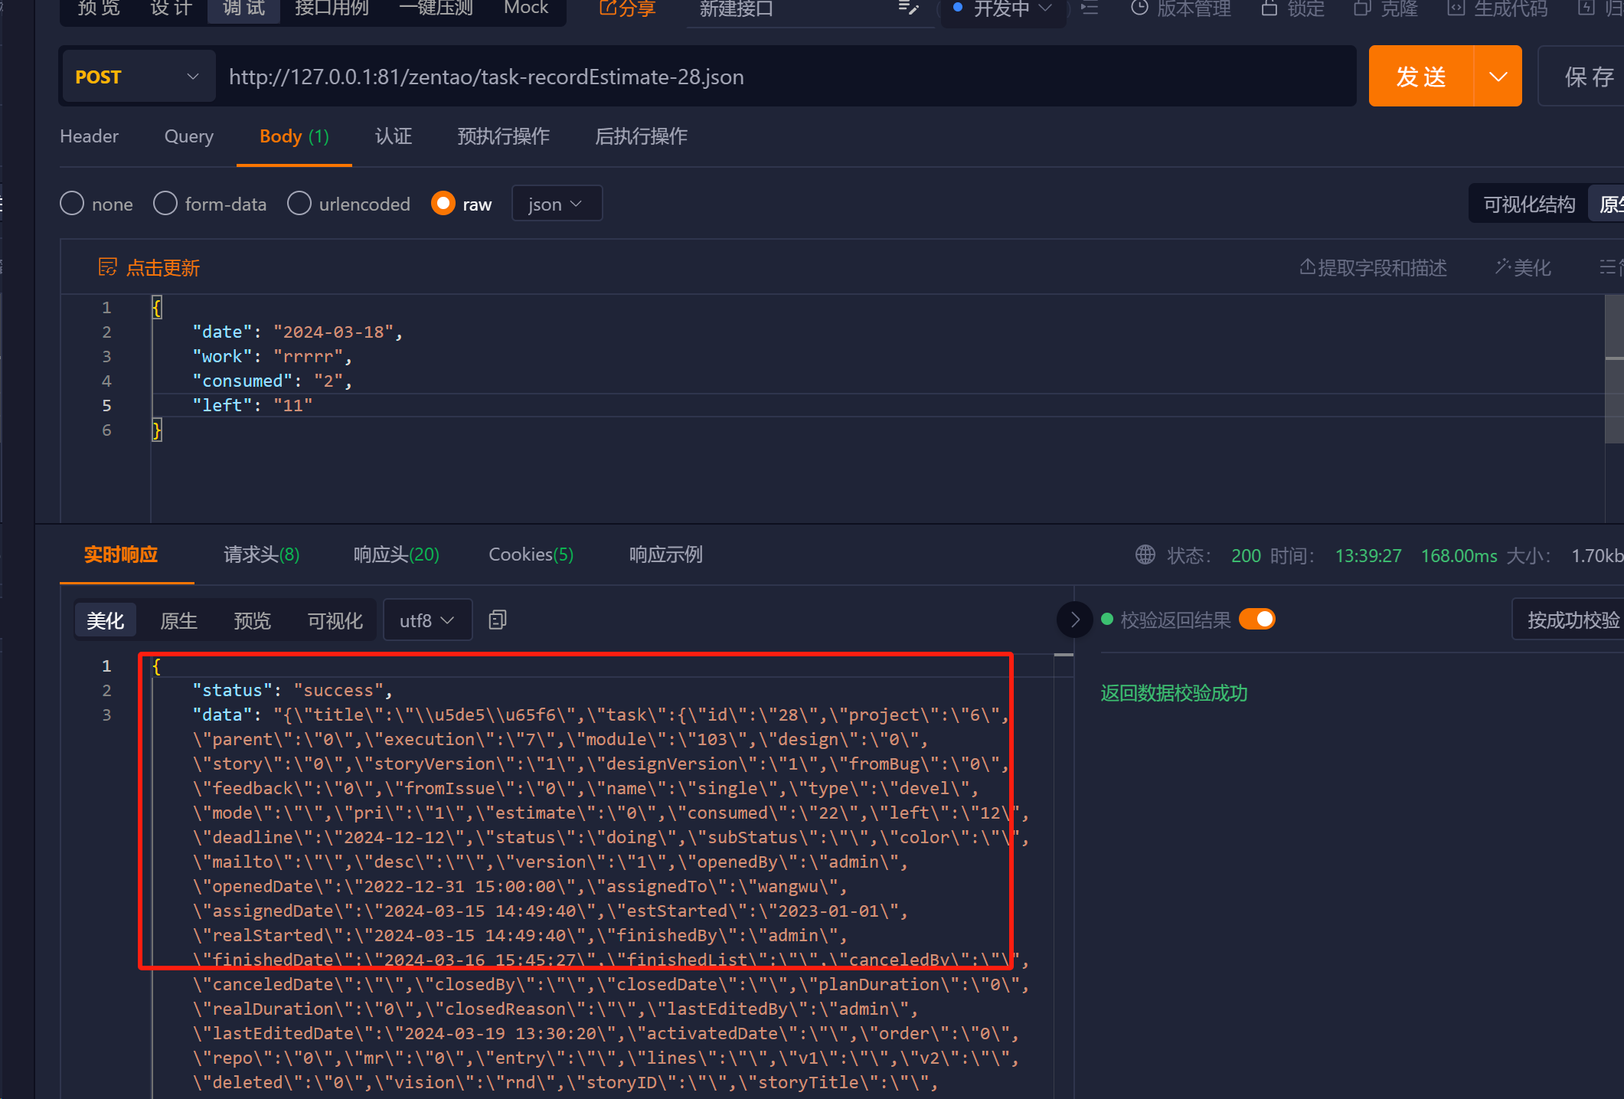Click the 生成代码 code icon
Screen dimensions: 1624x1099
[1456, 8]
